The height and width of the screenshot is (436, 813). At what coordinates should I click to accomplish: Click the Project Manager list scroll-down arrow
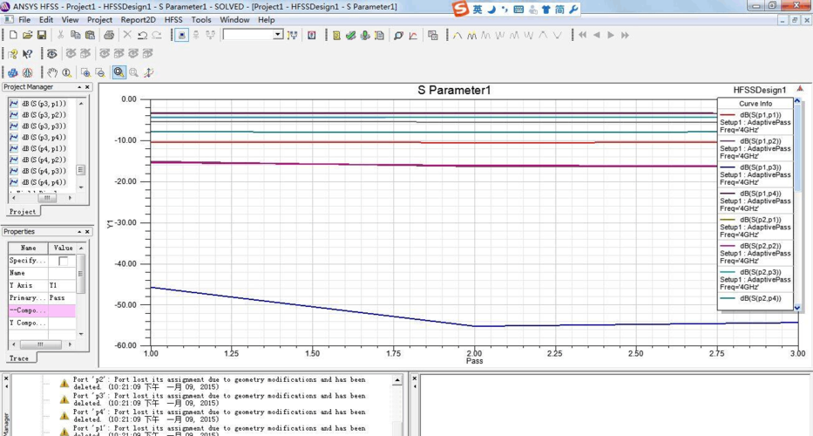(x=81, y=187)
